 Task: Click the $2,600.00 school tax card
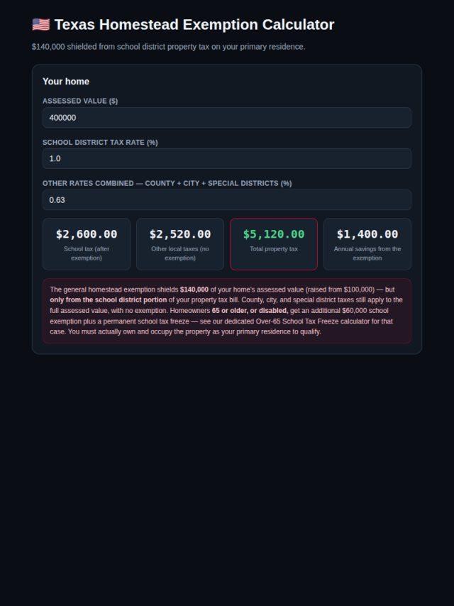[x=87, y=244]
